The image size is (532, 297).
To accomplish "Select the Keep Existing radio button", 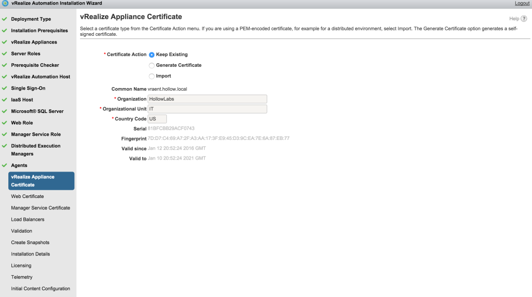I will [152, 54].
